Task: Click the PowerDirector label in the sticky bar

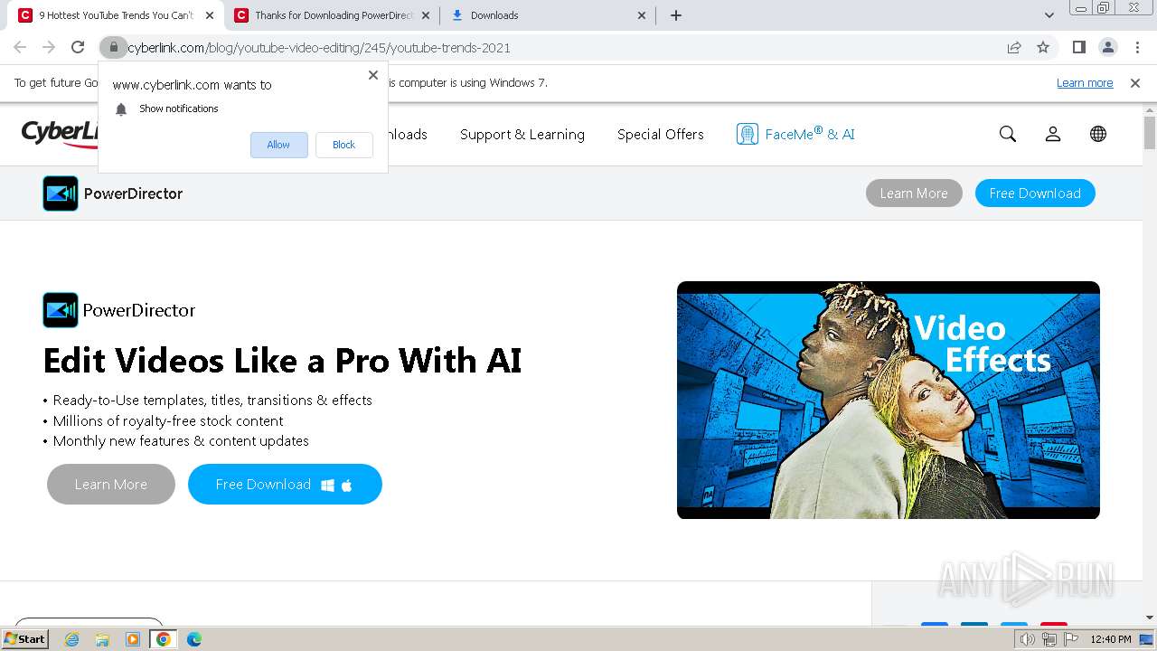Action: point(133,193)
